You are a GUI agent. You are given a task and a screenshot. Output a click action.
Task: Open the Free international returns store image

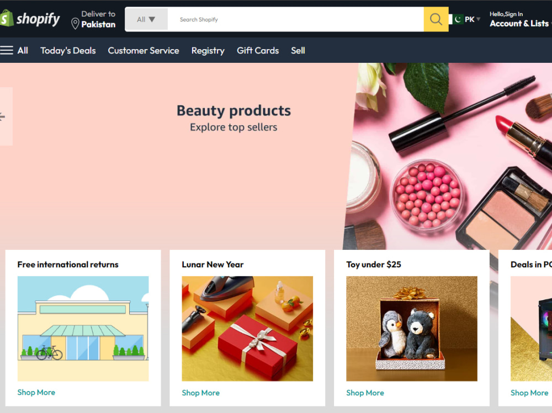(x=83, y=329)
